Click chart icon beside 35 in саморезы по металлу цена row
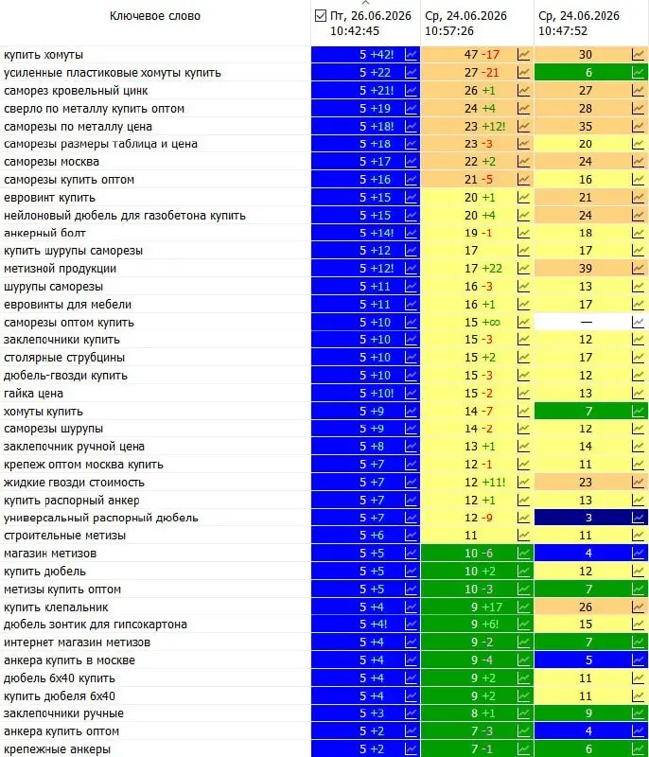This screenshot has height=757, width=649. (638, 126)
